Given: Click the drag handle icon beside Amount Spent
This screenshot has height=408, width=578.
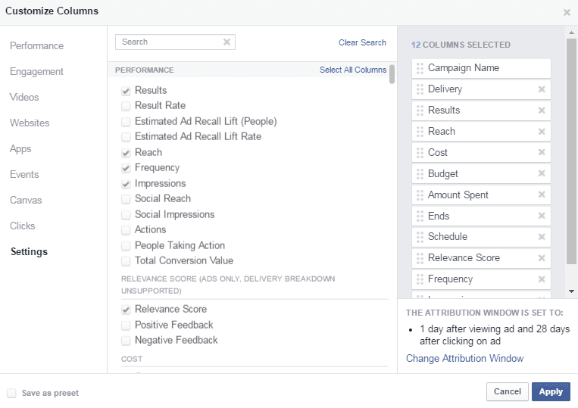Looking at the screenshot, I should click(420, 195).
